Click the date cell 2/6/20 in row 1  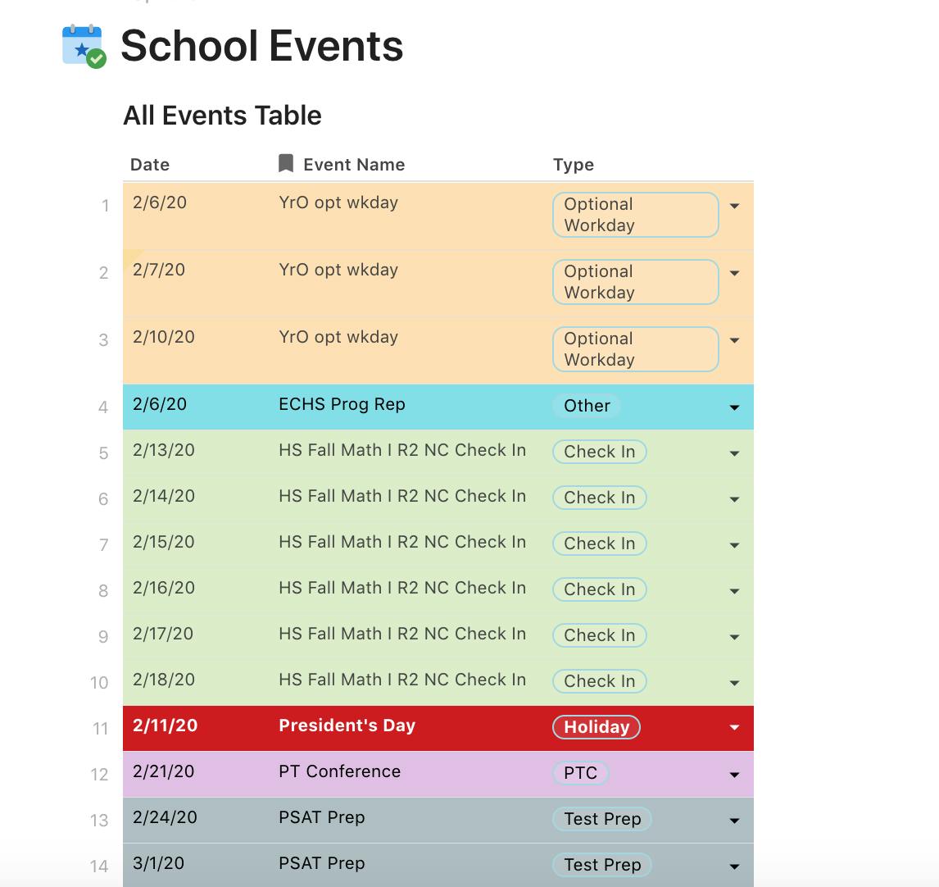point(160,202)
